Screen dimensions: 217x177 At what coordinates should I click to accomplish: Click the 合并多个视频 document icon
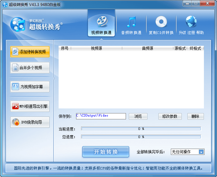(x=15, y=67)
